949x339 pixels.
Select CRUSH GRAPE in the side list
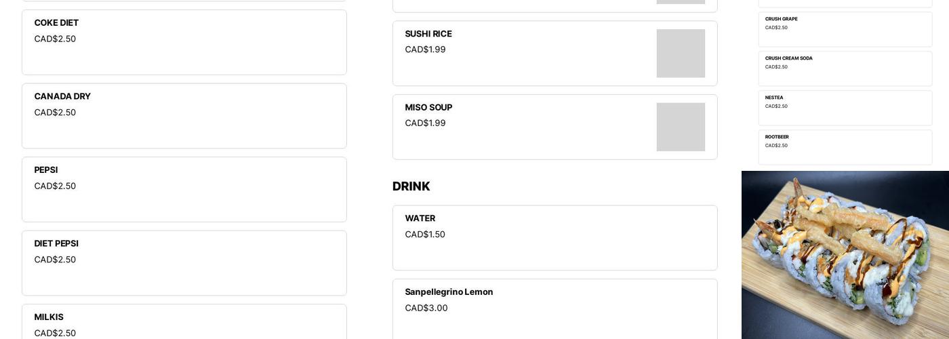(x=845, y=29)
